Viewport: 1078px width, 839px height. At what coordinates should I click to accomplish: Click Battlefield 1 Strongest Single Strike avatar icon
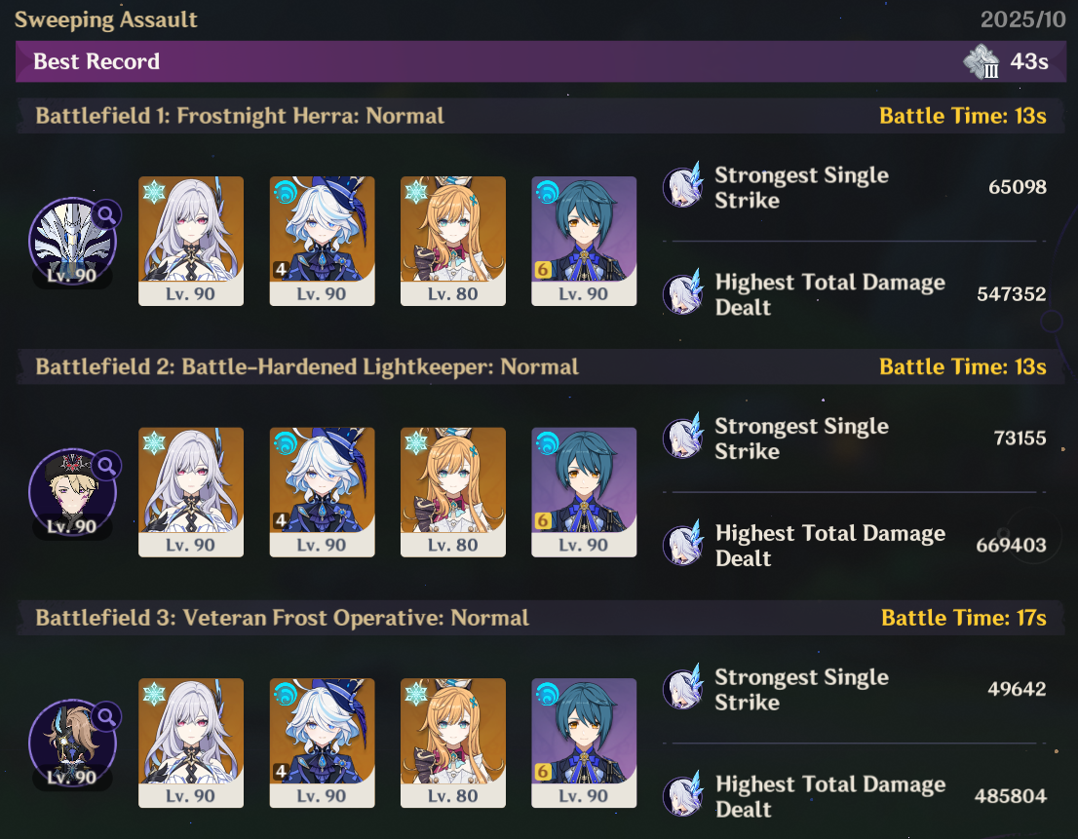pyautogui.click(x=683, y=185)
